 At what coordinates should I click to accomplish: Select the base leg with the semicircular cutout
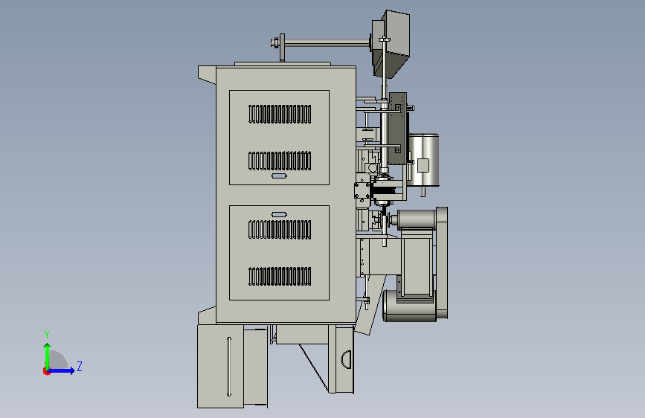coord(344,358)
